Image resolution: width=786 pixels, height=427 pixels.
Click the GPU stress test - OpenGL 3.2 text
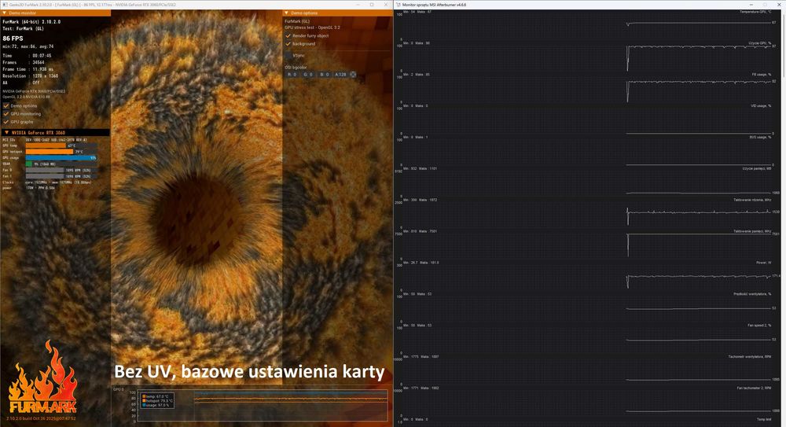click(312, 28)
